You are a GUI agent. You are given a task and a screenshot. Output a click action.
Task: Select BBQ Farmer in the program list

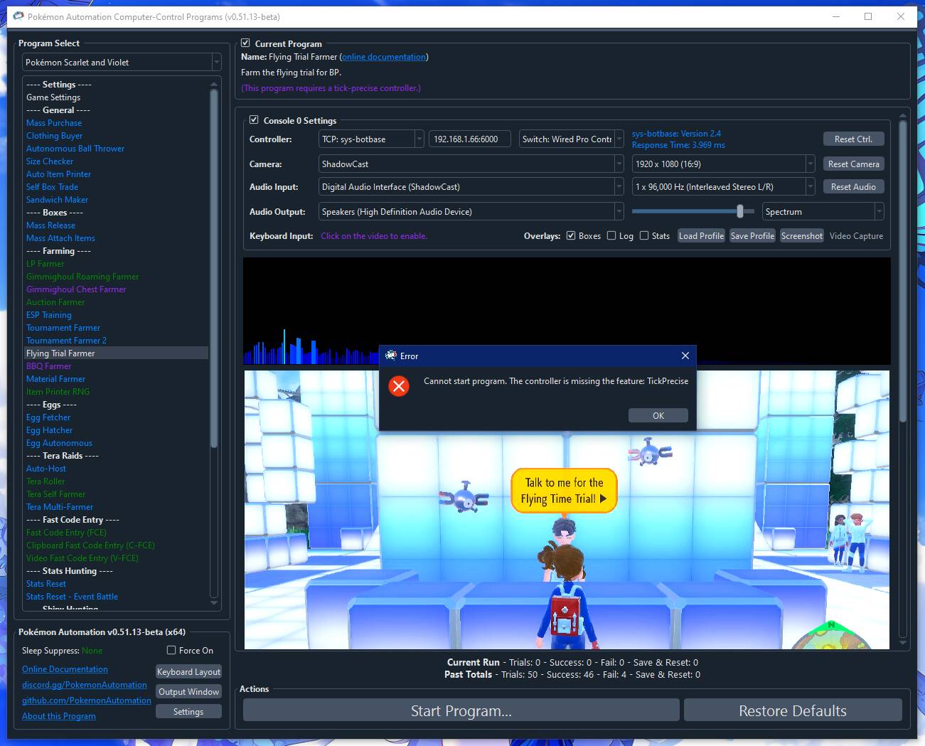click(48, 366)
